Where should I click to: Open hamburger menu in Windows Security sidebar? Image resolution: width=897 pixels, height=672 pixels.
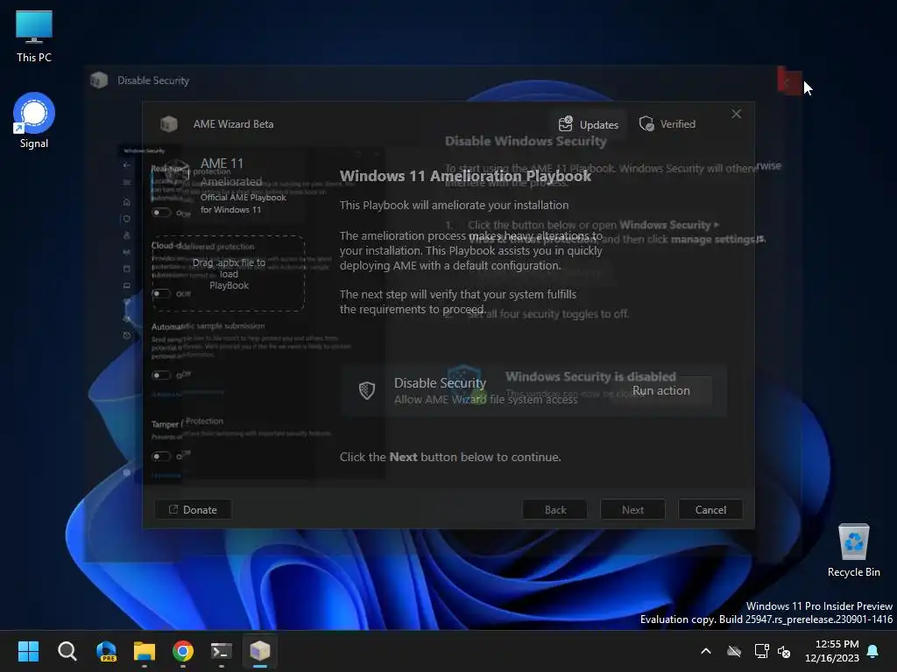(126, 182)
